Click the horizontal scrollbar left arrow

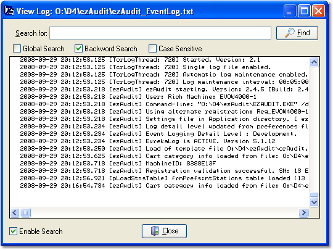point(15,212)
